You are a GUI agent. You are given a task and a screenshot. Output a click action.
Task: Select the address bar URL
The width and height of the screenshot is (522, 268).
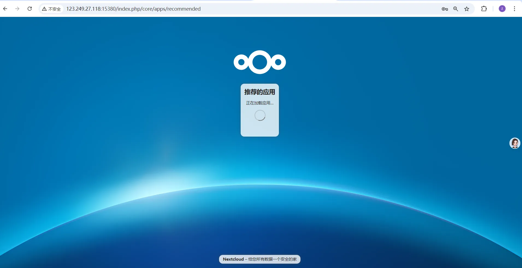coord(133,9)
